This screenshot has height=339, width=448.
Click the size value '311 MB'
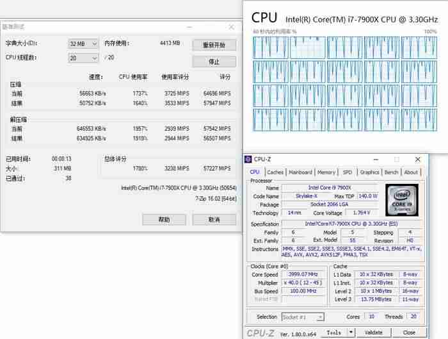coord(63,168)
